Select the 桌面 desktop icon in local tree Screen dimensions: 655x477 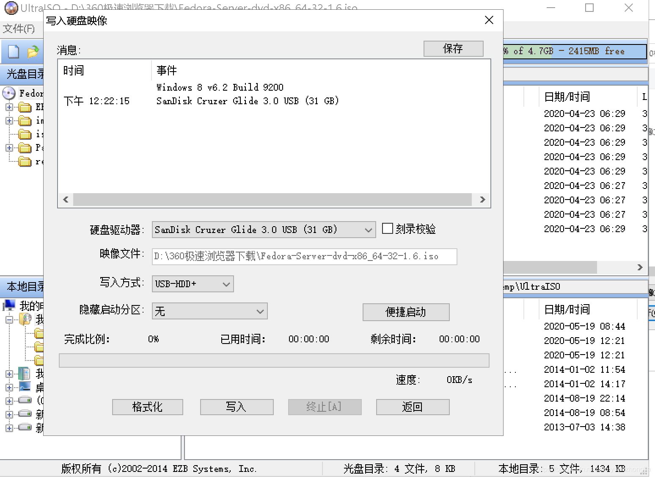tap(25, 387)
